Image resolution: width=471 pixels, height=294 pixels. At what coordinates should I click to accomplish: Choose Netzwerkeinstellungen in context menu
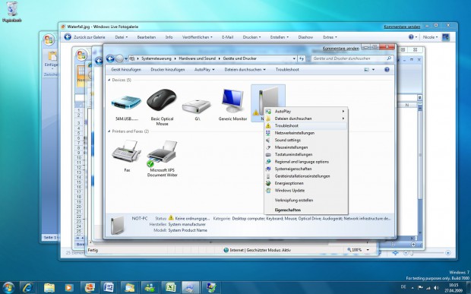click(306, 133)
